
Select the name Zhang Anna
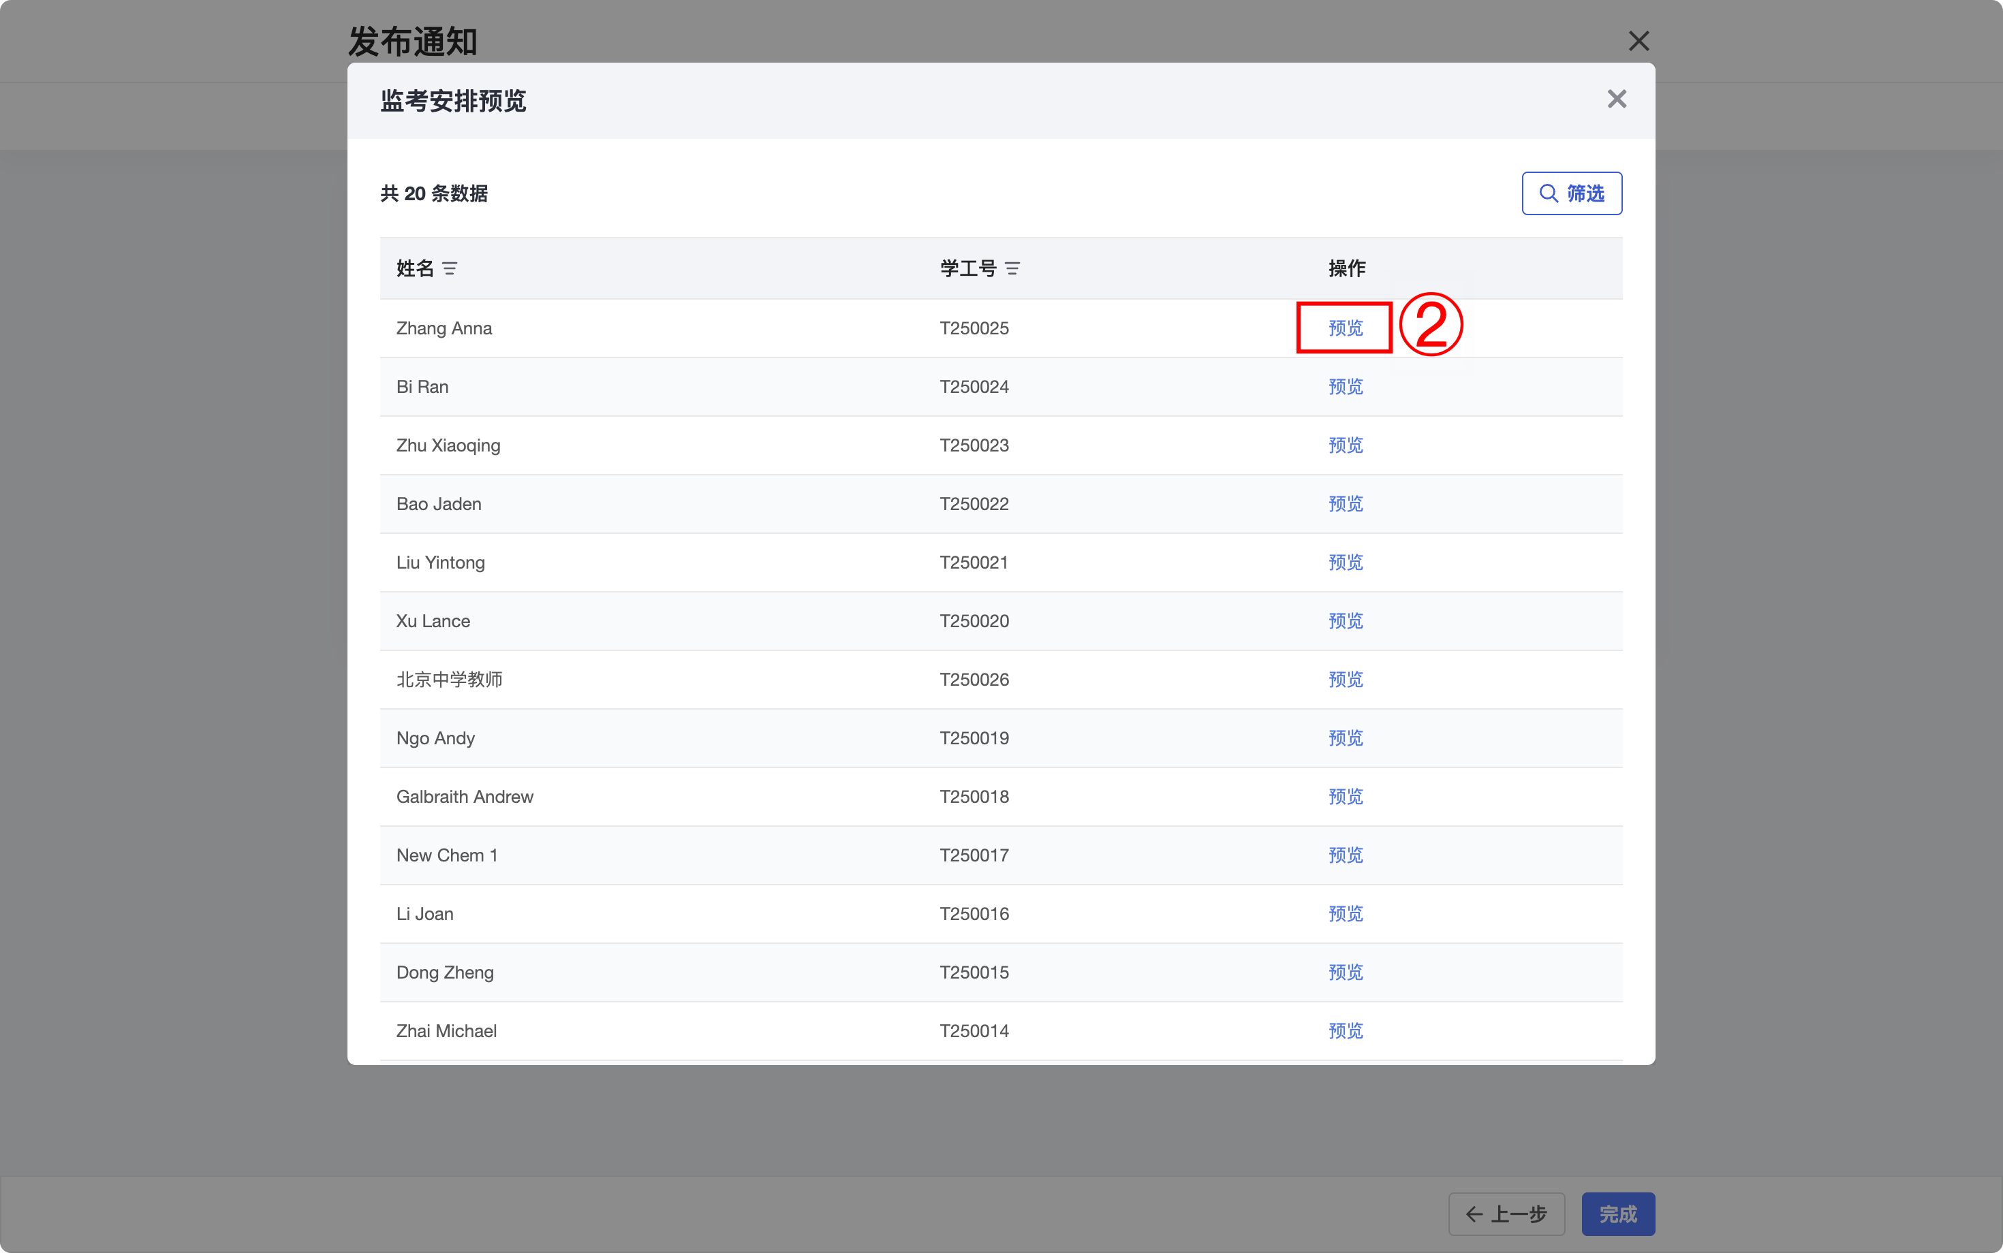[444, 328]
